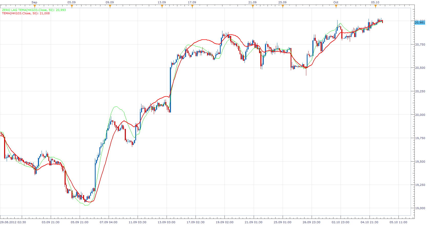Image resolution: width=429 pixels, height=225 pixels.
Task: Click the 20,750 price axis label
Action: tap(420, 44)
